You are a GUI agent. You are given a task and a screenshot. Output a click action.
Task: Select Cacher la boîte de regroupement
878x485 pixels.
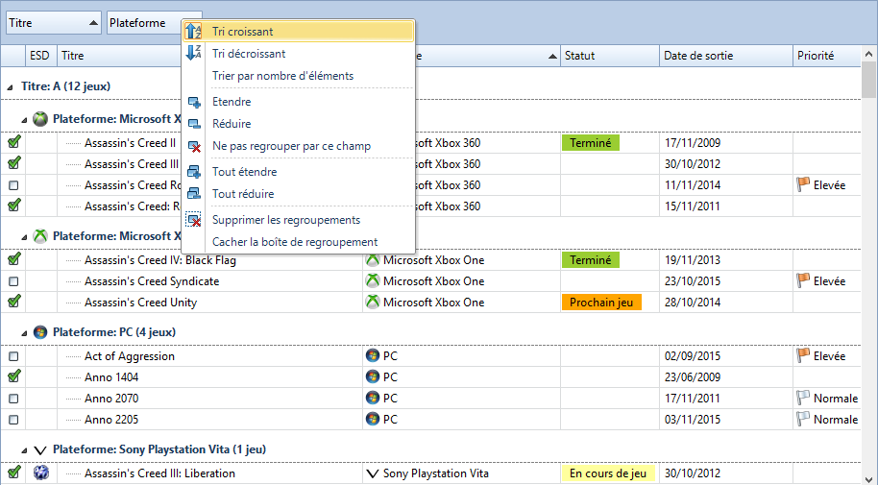pyautogui.click(x=299, y=242)
